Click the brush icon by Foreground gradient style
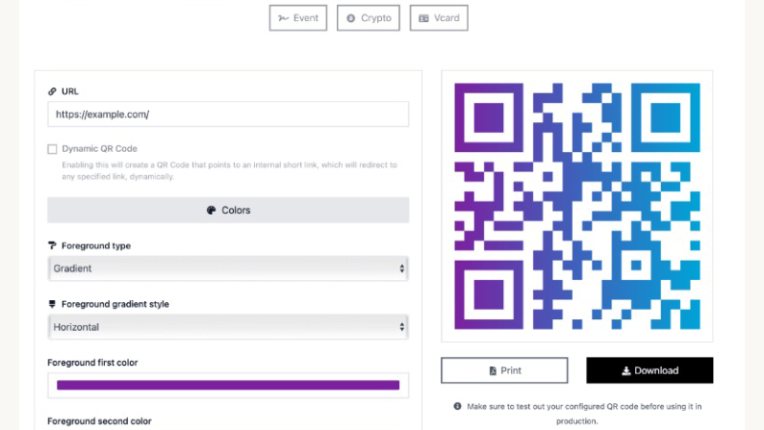The width and height of the screenshot is (764, 430). [x=53, y=304]
